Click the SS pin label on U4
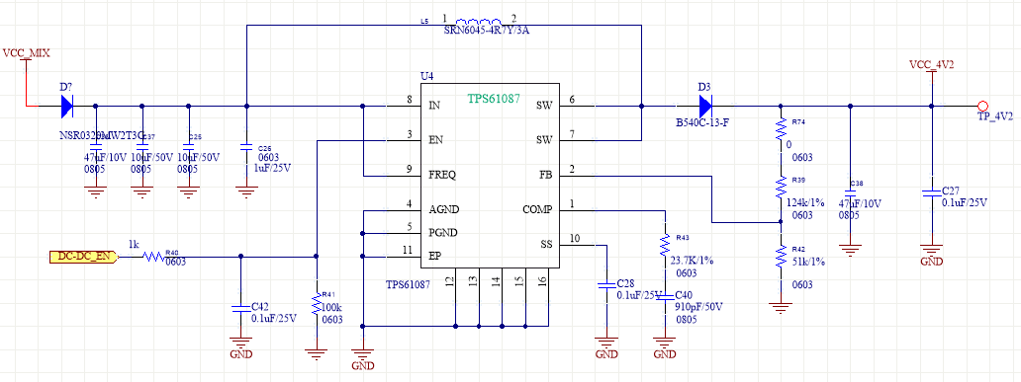 click(x=546, y=245)
